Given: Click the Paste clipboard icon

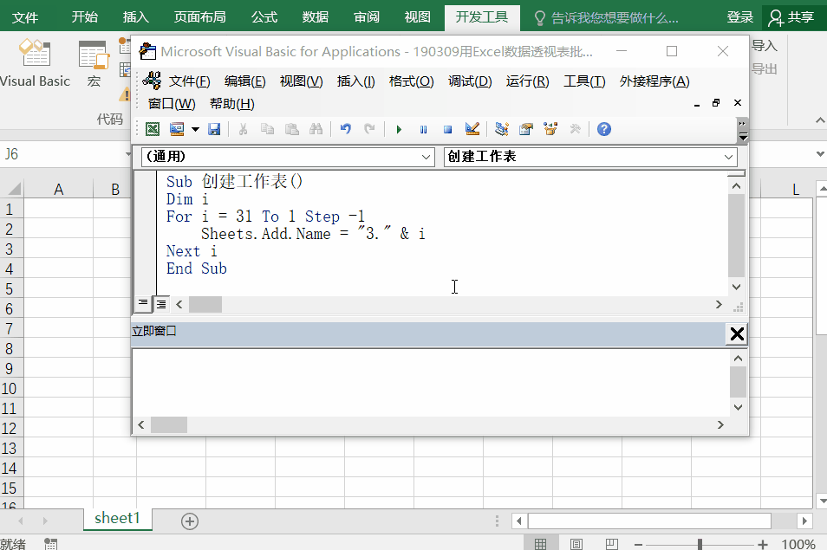Looking at the screenshot, I should [291, 129].
